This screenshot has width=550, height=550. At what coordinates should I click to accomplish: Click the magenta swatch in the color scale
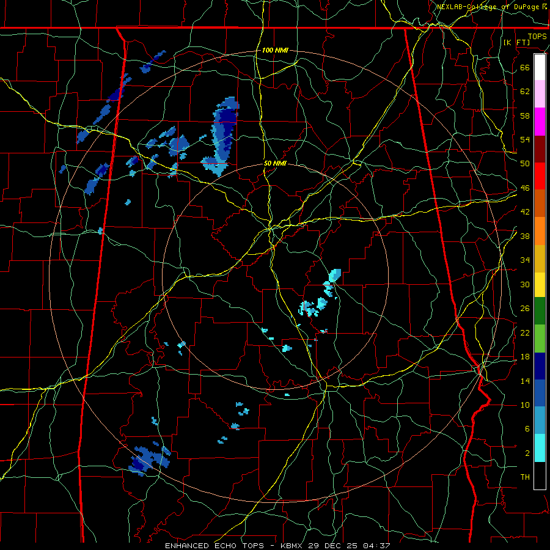click(x=540, y=122)
